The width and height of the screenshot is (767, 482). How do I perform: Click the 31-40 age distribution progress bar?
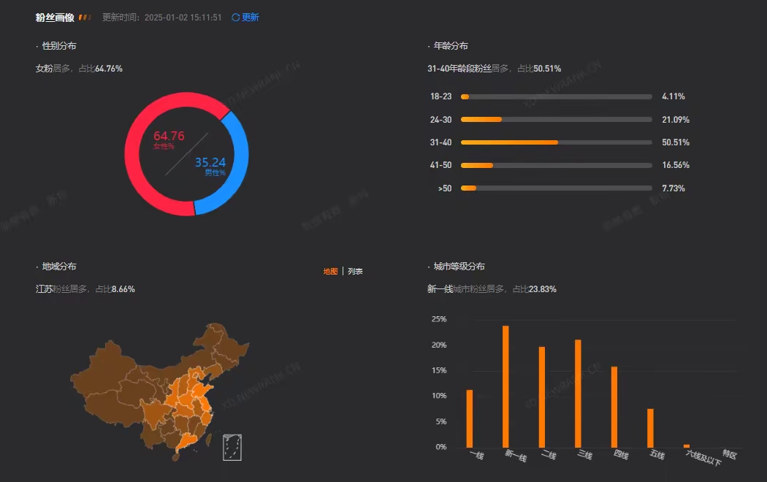pyautogui.click(x=555, y=142)
